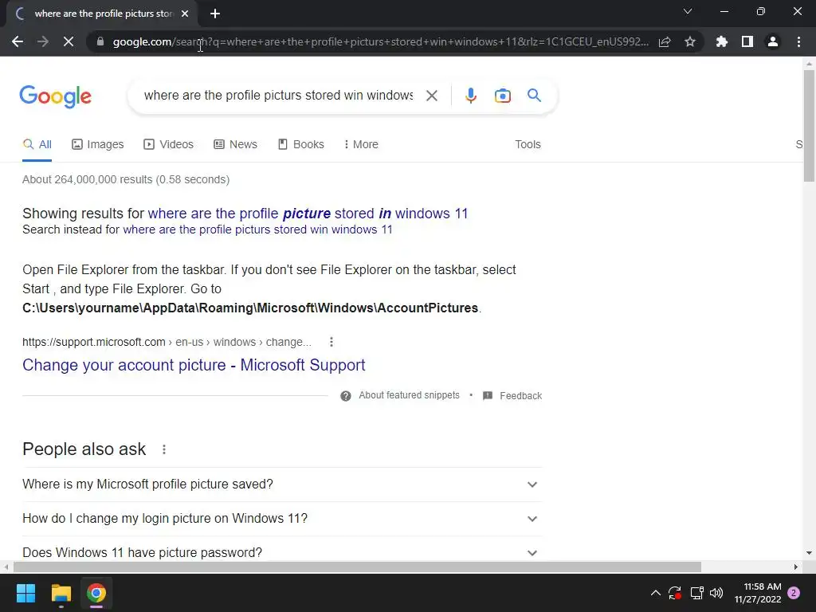Switch to Videos results
This screenshot has width=816, height=612.
[169, 144]
